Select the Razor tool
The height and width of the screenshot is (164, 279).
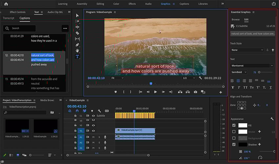click(x=77, y=33)
